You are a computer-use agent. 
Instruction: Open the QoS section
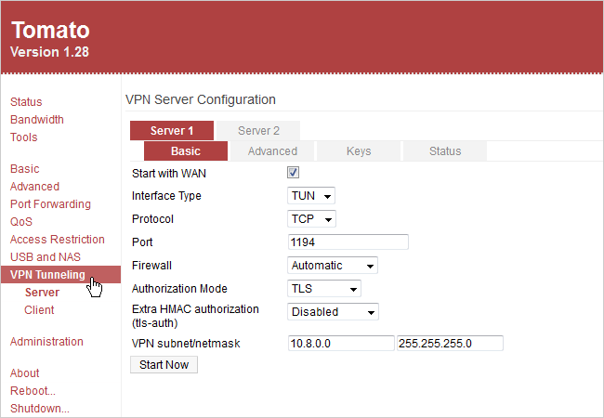pos(21,222)
